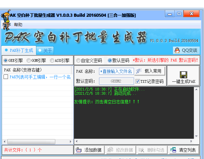
Task: Click the PAK列表可手工编辑 list row text
Action: click(x=40, y=77)
